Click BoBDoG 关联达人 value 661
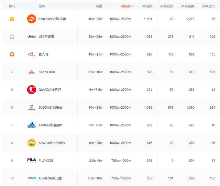 click(x=212, y=107)
